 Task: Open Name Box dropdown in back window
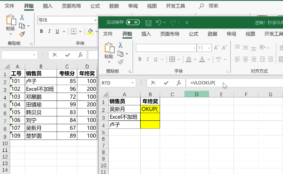(34, 55)
